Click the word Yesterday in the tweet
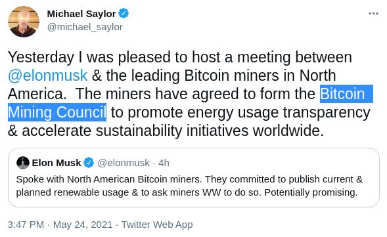 coord(41,58)
